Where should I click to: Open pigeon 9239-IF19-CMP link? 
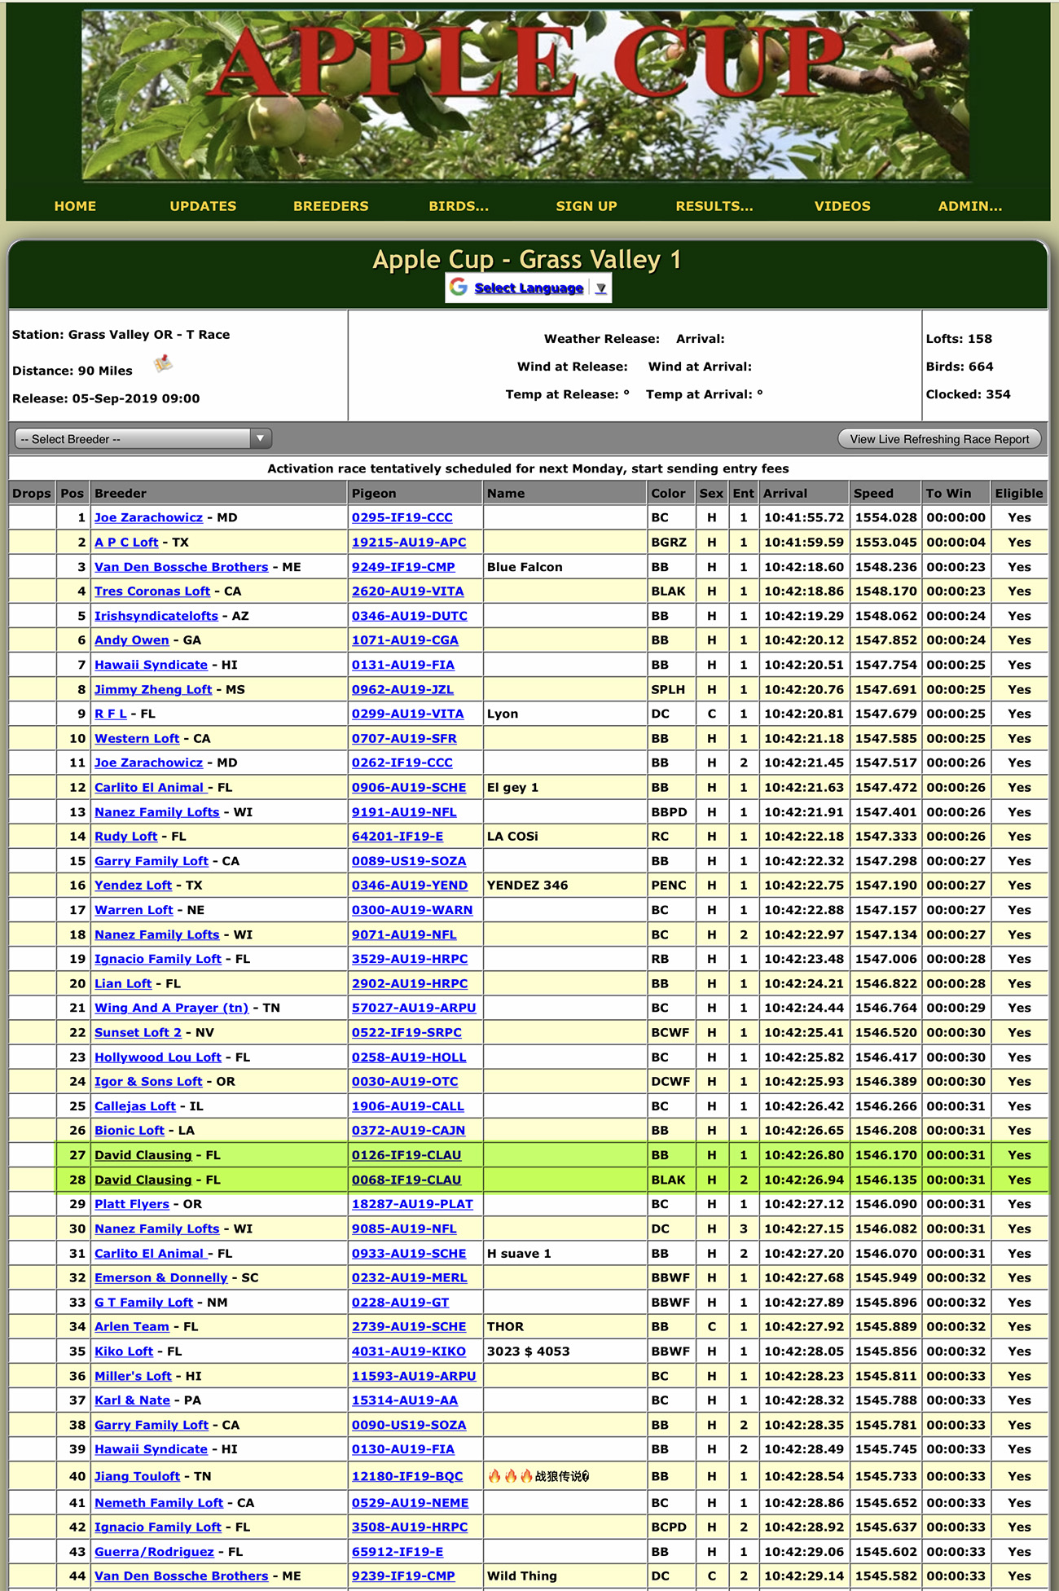tap(403, 1576)
